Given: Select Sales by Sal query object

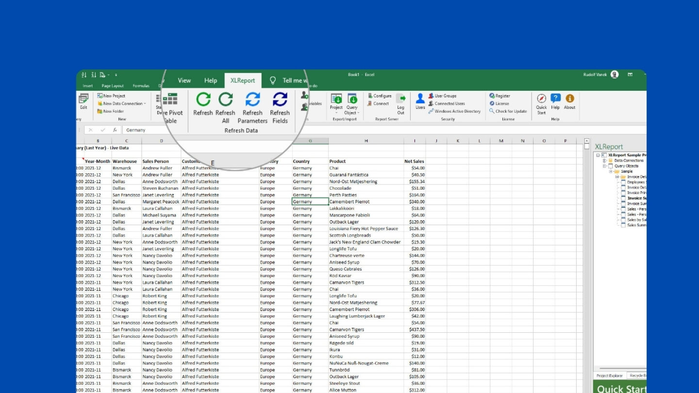Looking at the screenshot, I should (636, 220).
